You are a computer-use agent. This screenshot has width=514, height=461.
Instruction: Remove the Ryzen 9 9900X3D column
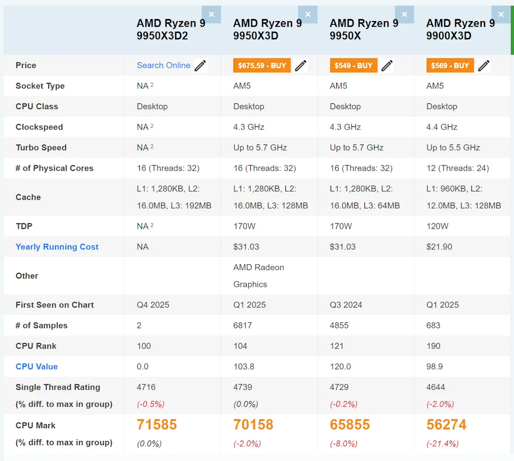click(x=501, y=14)
